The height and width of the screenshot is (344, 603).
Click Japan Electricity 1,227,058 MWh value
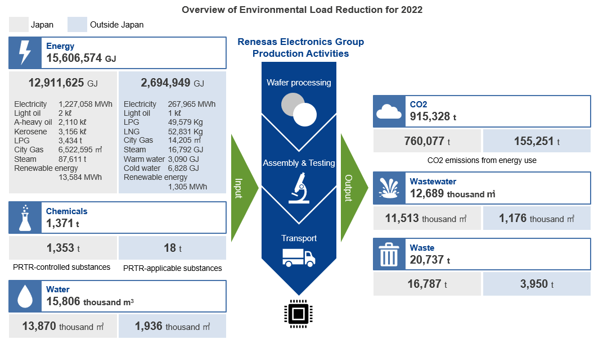85,104
